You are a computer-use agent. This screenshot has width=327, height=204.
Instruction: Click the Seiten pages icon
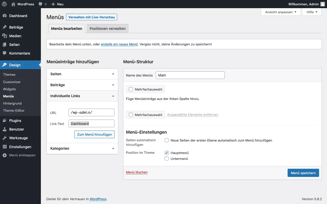(5, 45)
